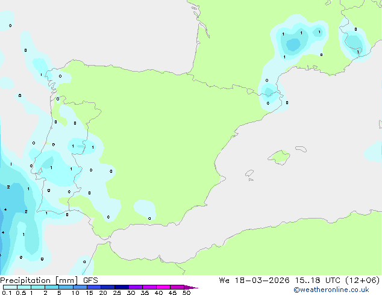Click the 30–35 mm purple legend swatch
The image size is (382, 295).
136,287
